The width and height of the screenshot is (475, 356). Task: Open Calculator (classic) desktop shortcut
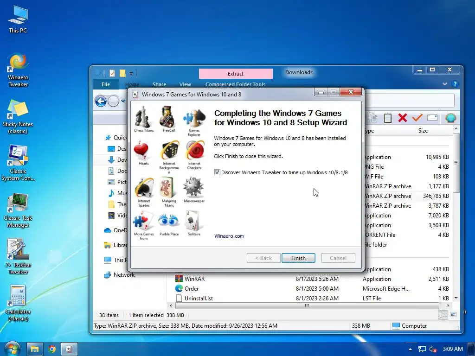coord(18,303)
